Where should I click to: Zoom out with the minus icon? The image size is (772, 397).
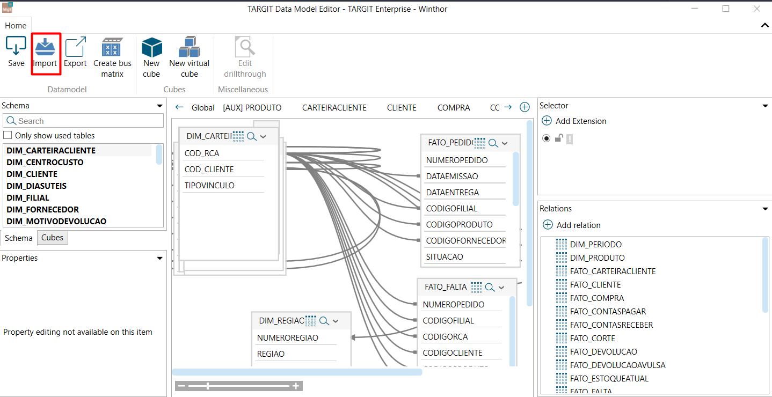click(181, 386)
